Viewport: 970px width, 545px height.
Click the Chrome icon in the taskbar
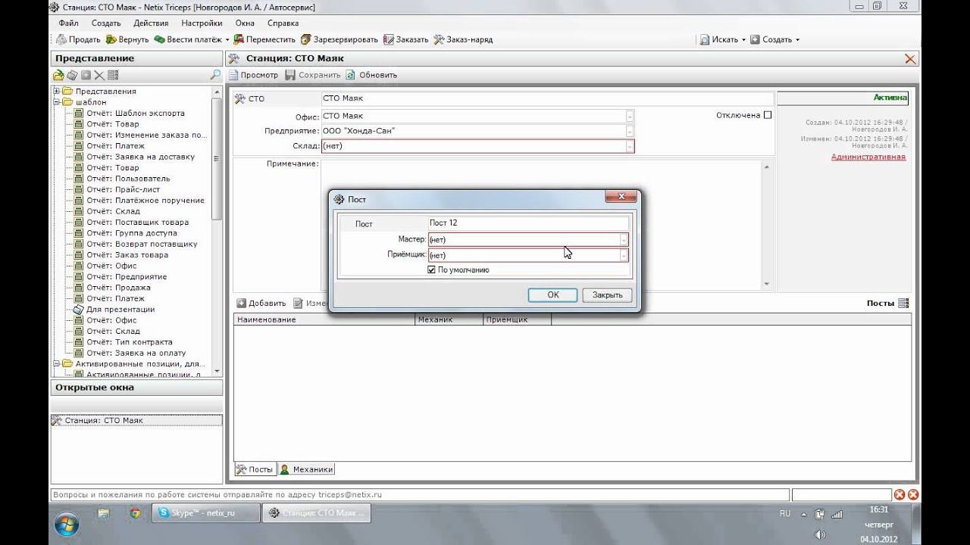[135, 513]
